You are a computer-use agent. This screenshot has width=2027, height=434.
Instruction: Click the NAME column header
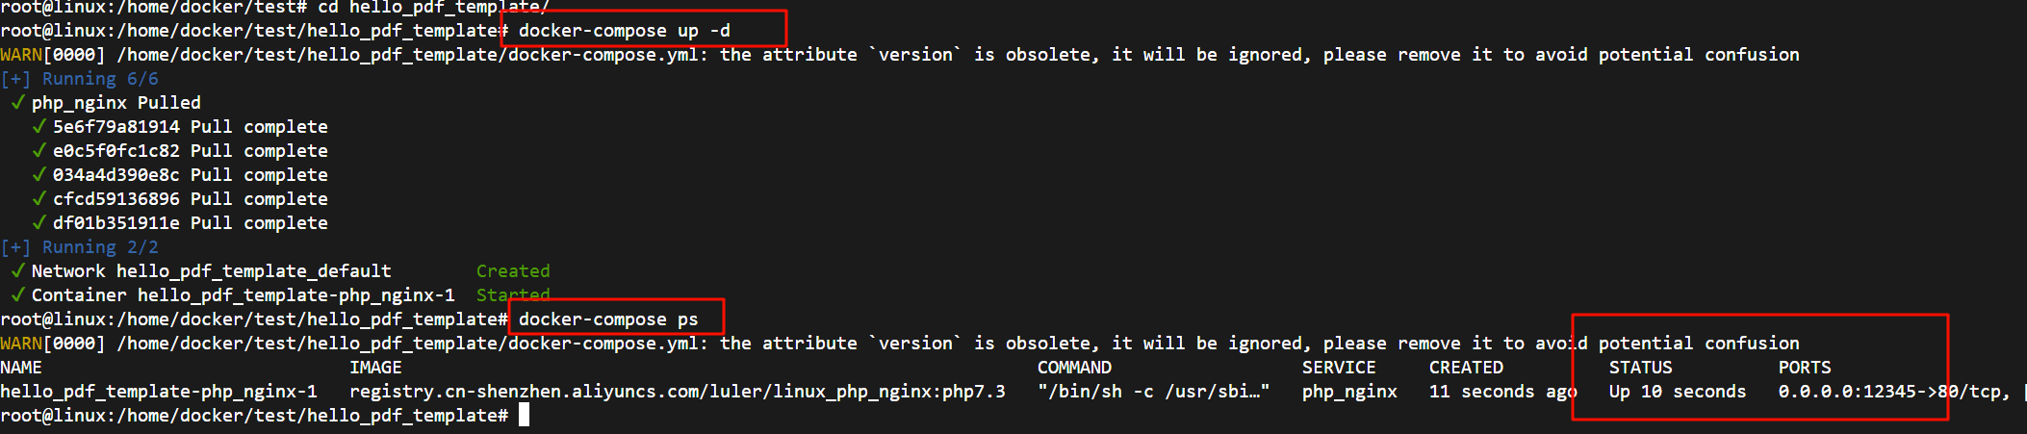21,368
